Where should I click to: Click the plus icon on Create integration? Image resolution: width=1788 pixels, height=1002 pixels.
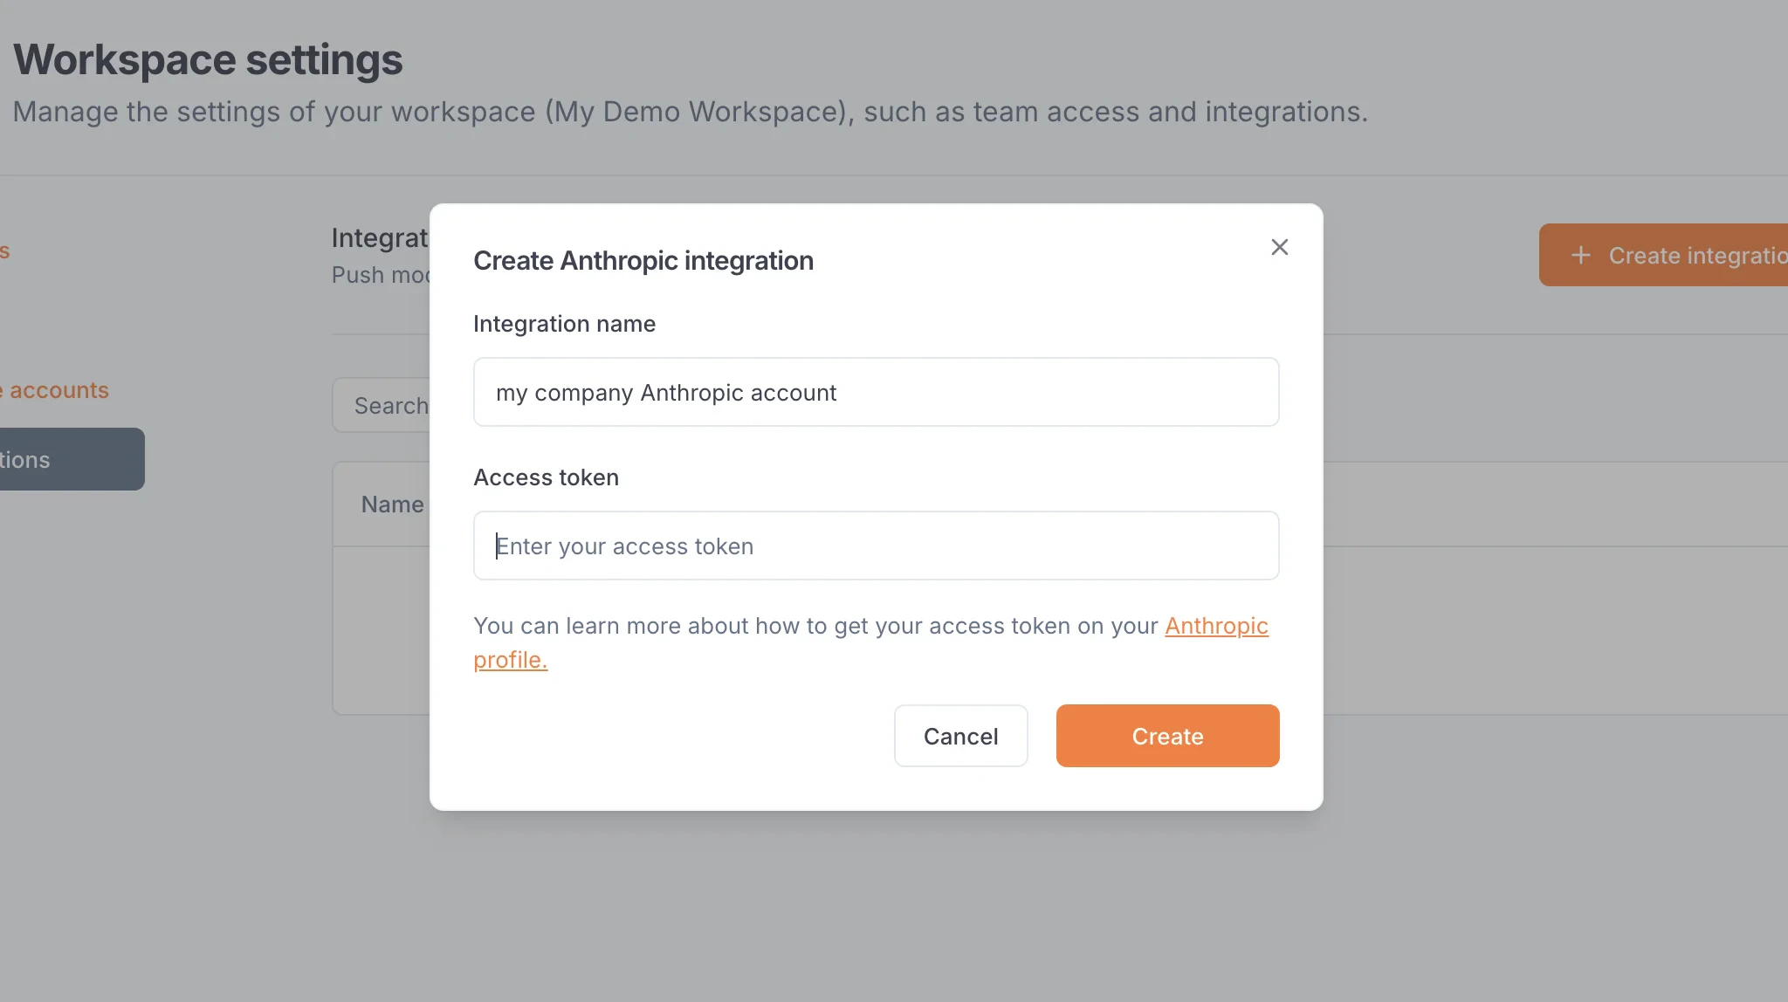coord(1580,256)
